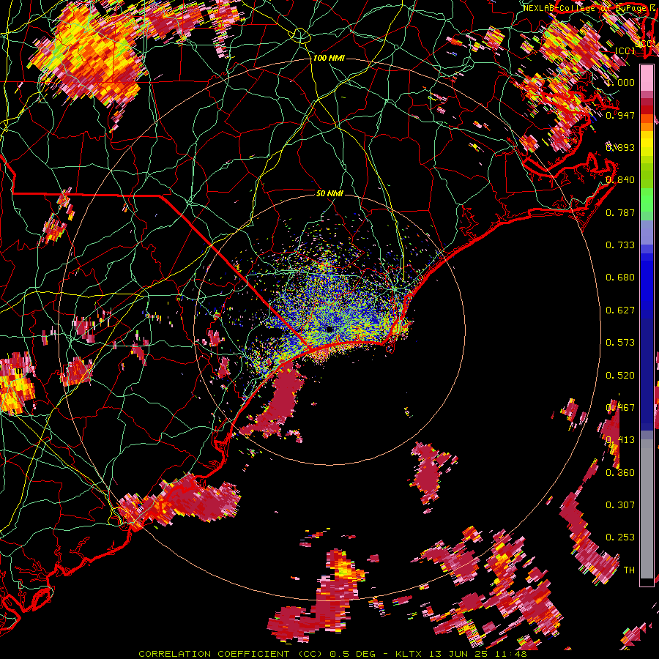Click the 0.467 scale value
Screen dimensions: 659x659
click(x=620, y=407)
